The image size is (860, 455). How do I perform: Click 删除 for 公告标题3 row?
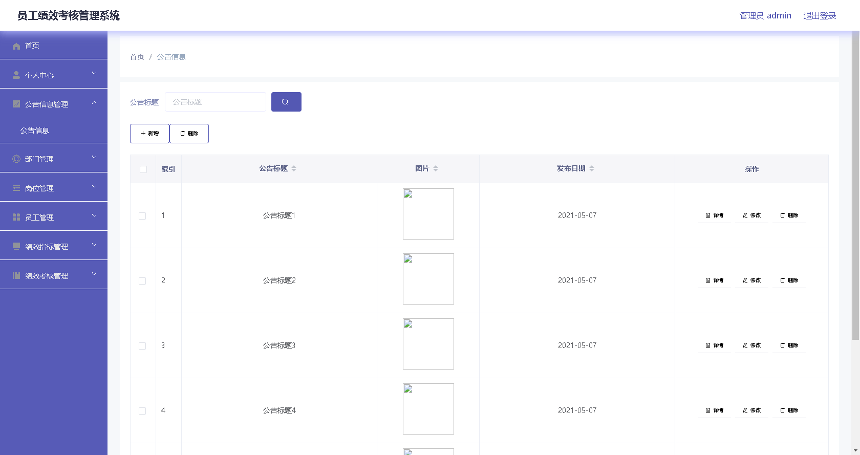tap(789, 345)
